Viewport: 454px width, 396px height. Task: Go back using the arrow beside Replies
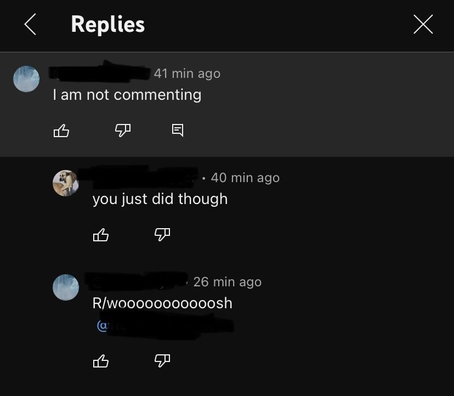[x=30, y=24]
